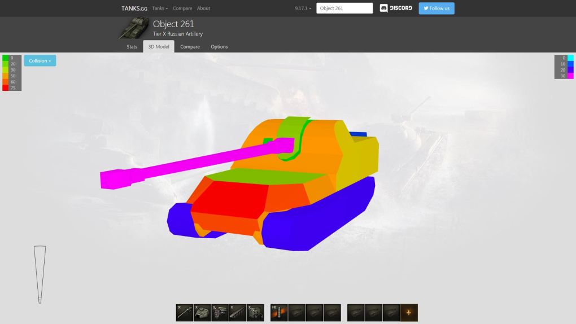Switch to the Stats tab

[x=132, y=47]
